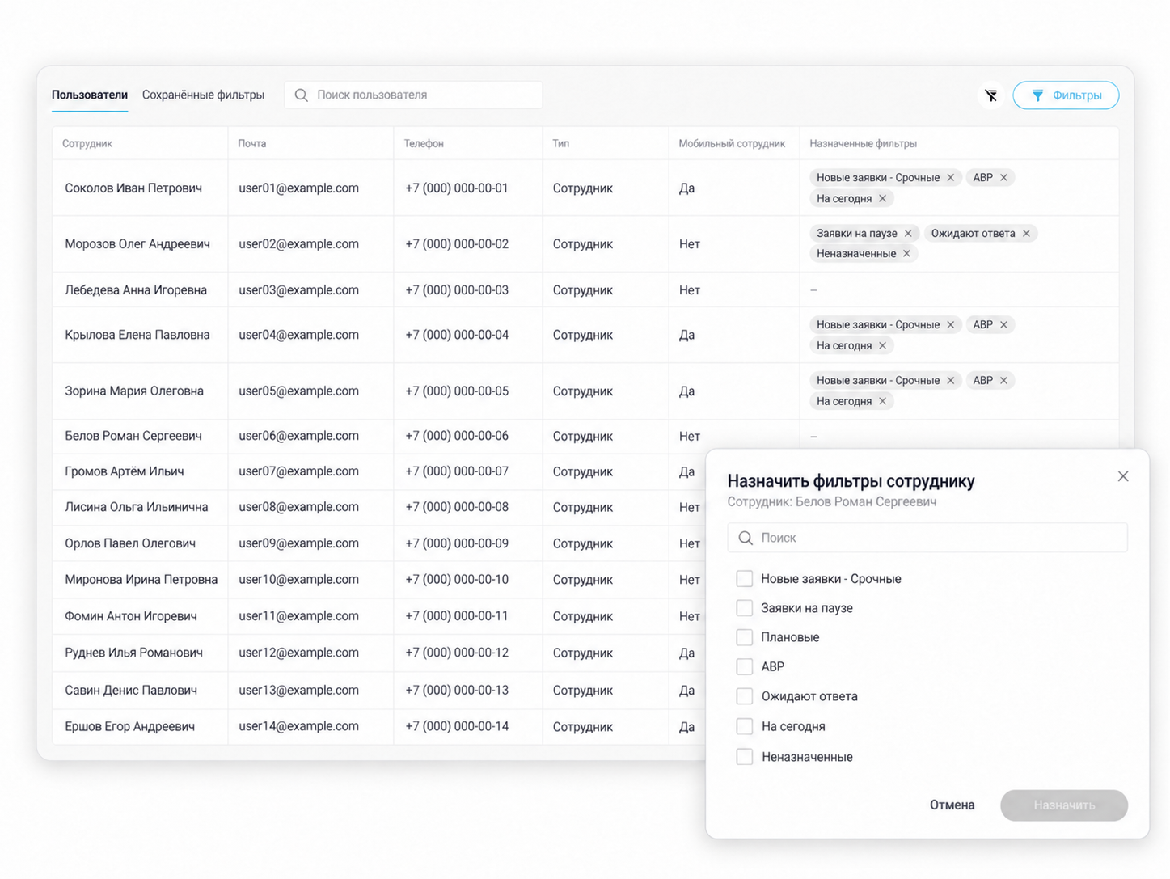Screen dimensions: 1170x879
Task: Open the Сохранённые фильтры tab
Action: (203, 95)
